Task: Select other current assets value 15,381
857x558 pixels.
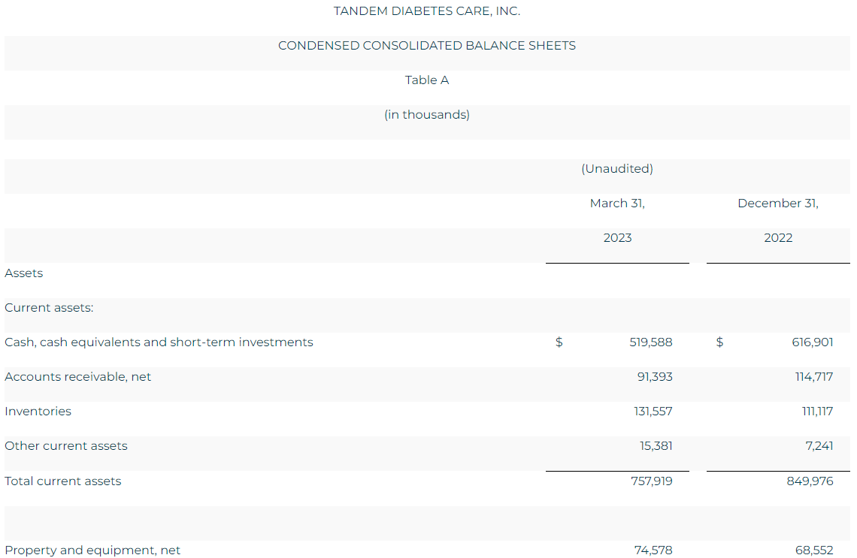Action: coord(656,446)
